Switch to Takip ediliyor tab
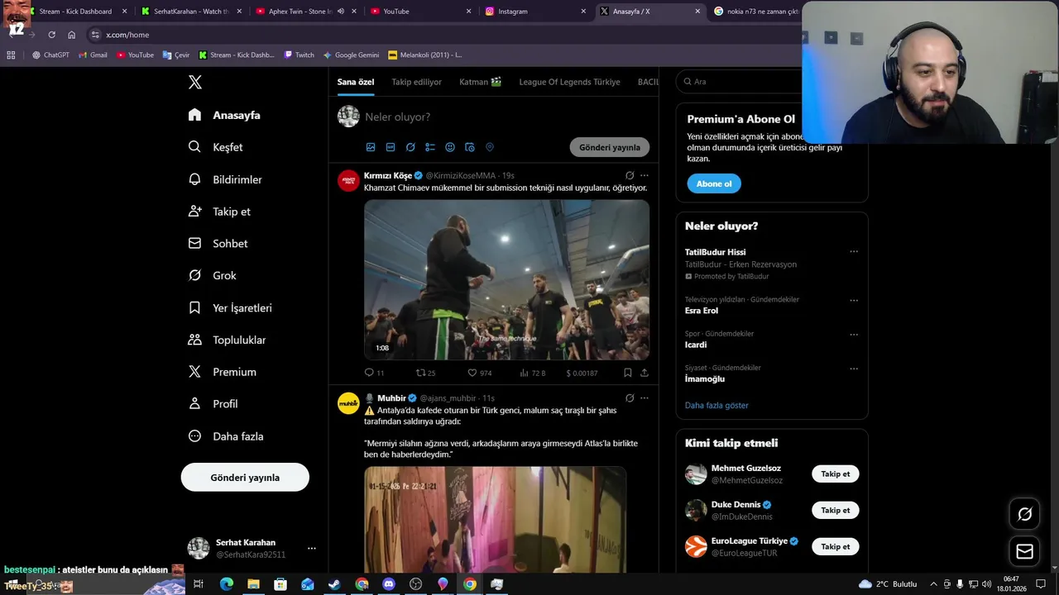Screen dimensions: 1059x595 (416, 82)
